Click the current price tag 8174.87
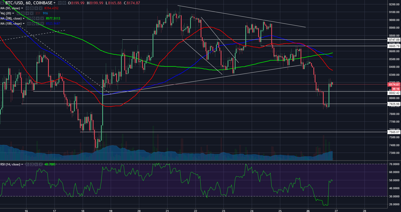Viewport: 401px width, 212px height. pyautogui.click(x=394, y=84)
